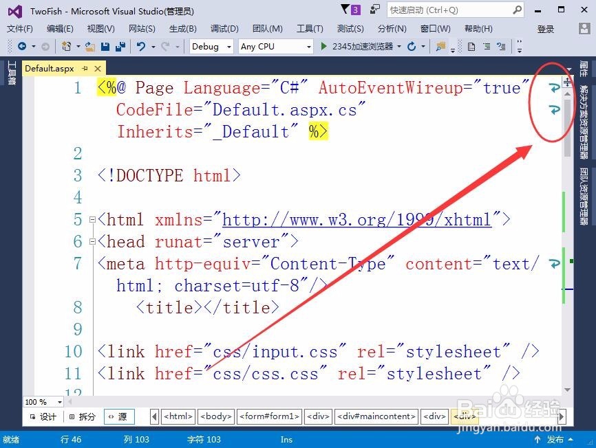Open the 文件(F) menu
The height and width of the screenshot is (448, 596).
coord(20,29)
